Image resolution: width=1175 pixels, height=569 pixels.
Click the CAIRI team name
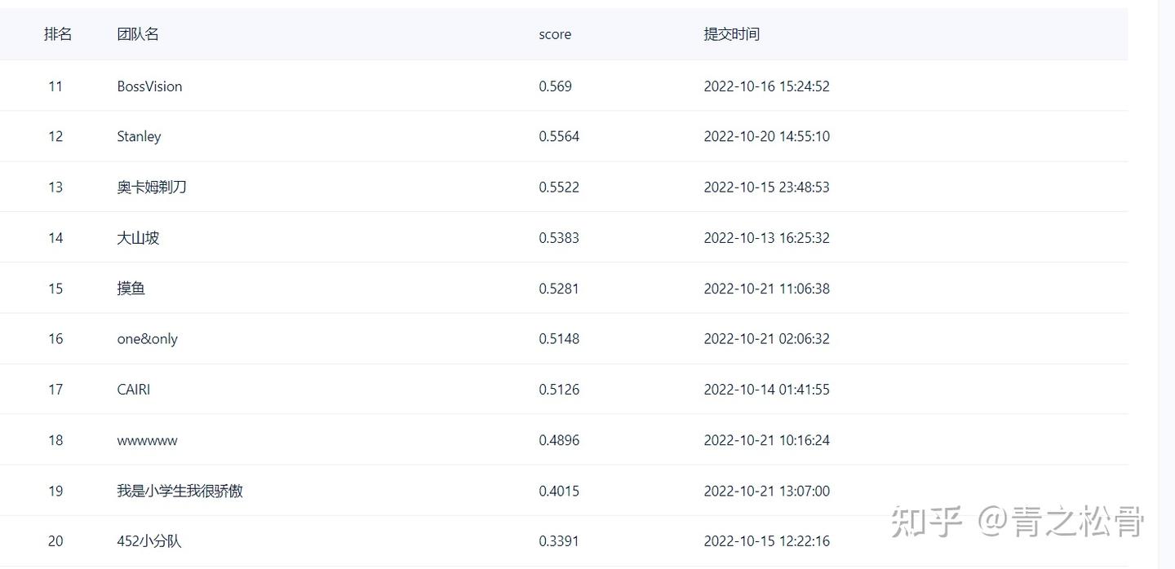click(x=133, y=390)
